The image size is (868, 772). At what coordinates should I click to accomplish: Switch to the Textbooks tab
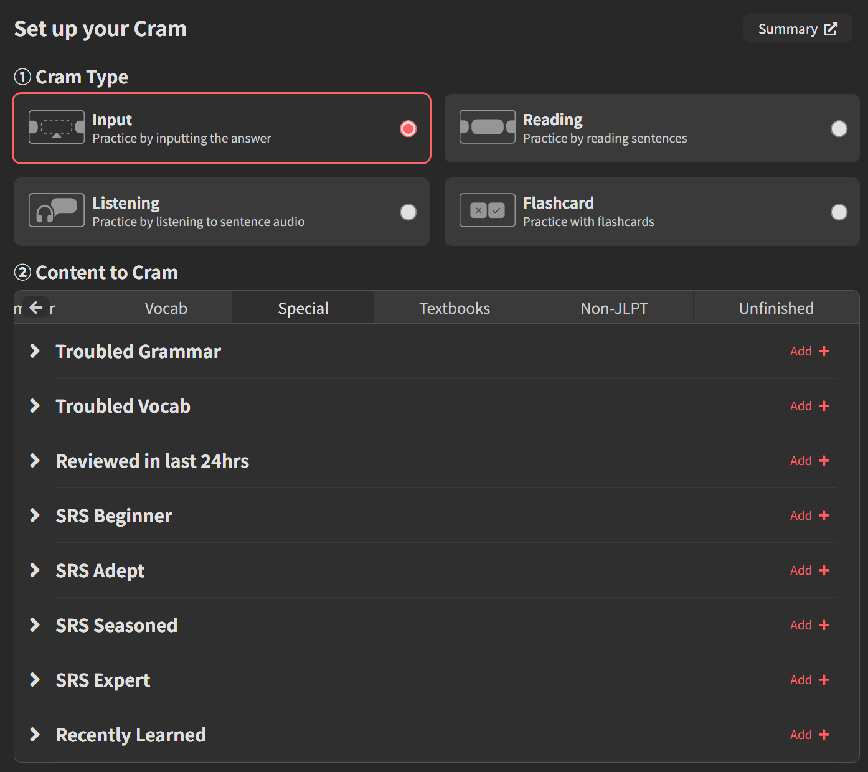pyautogui.click(x=454, y=308)
